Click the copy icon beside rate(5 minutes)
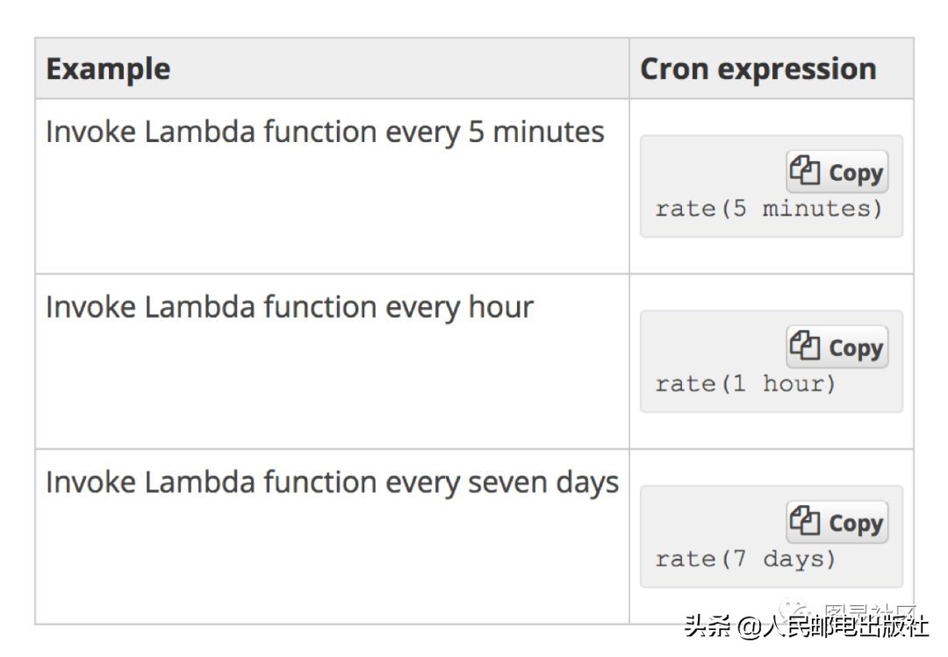 pos(804,170)
